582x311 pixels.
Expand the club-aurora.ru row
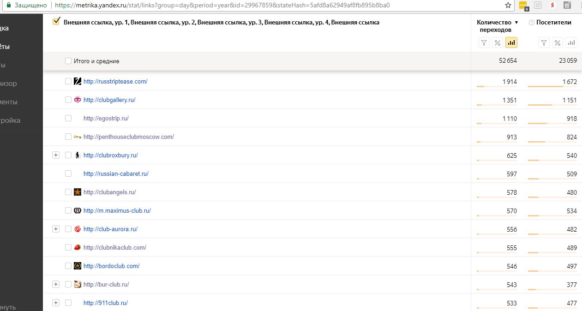(x=56, y=229)
